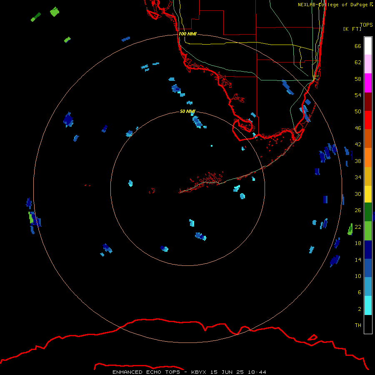Screen dimensions: 375x375
Task: Click the [K FT] units label
Action: coord(352,29)
